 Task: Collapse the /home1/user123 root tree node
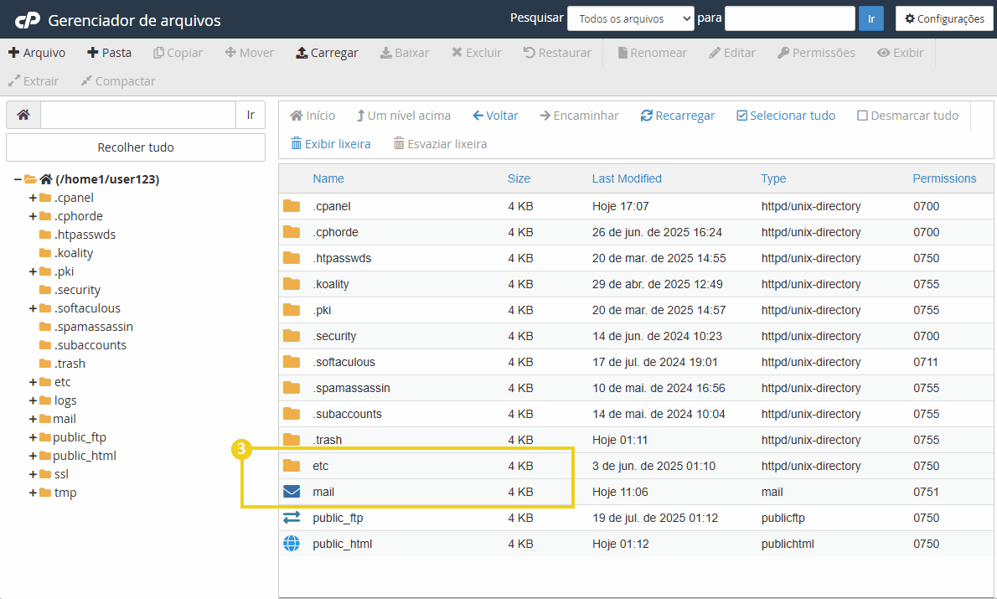[17, 179]
